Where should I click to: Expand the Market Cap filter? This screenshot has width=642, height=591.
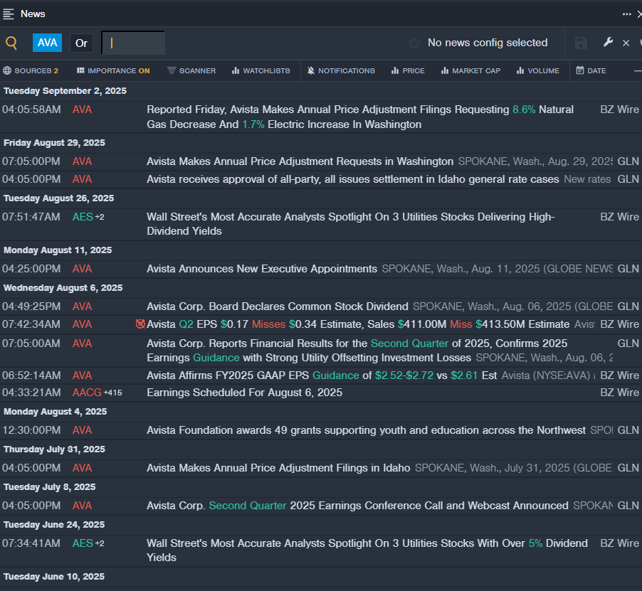(x=470, y=71)
